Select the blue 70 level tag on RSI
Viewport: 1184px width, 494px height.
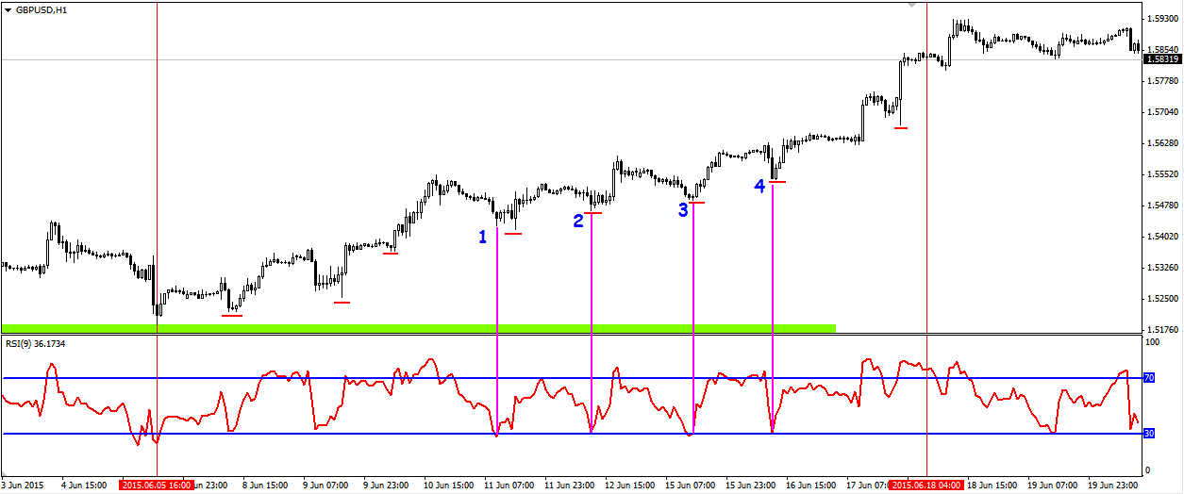[1148, 378]
